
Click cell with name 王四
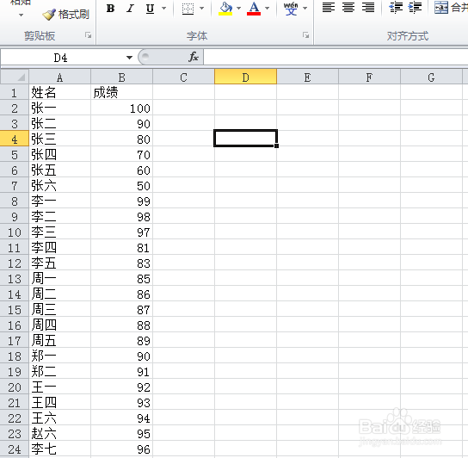click(x=59, y=402)
